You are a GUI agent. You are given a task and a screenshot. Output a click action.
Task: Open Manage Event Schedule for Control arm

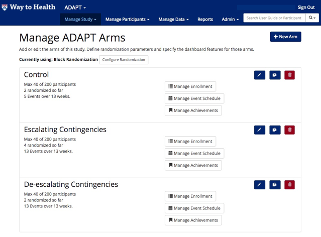(194, 98)
